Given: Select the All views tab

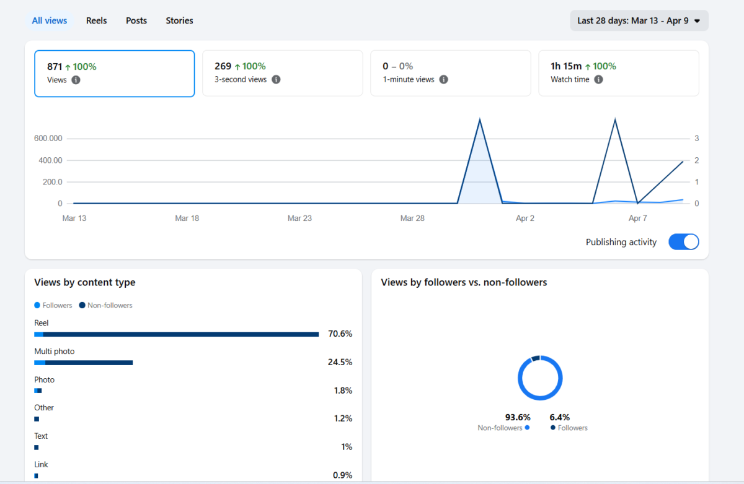Looking at the screenshot, I should pyautogui.click(x=49, y=20).
